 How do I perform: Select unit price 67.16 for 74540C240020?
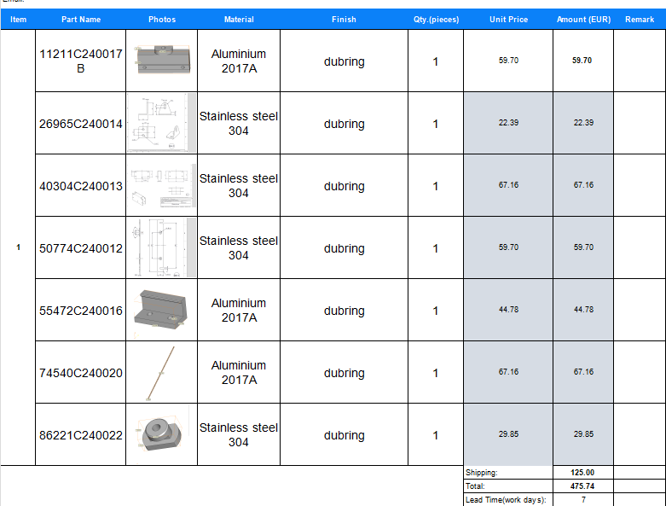[x=508, y=373]
